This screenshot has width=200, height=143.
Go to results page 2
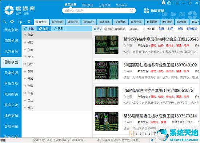click(136, 134)
